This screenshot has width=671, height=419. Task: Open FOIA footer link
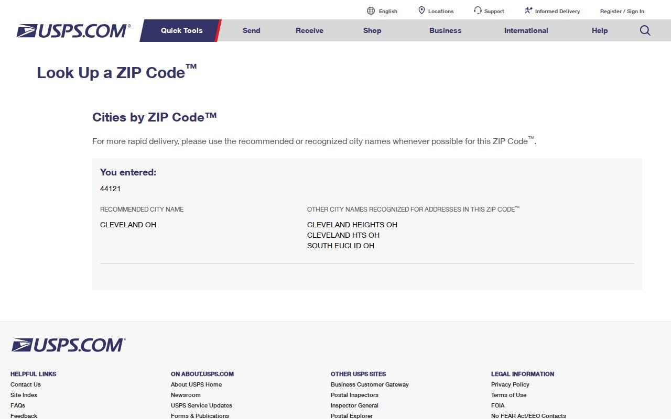[498, 405]
